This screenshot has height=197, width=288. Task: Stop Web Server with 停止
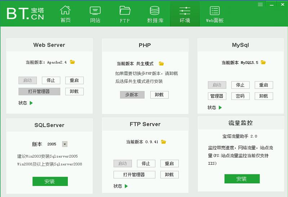(51, 80)
